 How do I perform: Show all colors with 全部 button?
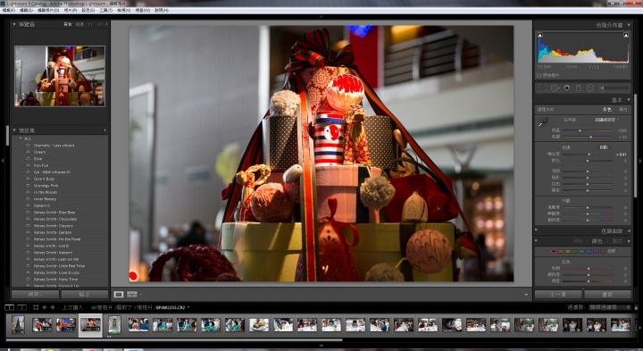(x=611, y=251)
